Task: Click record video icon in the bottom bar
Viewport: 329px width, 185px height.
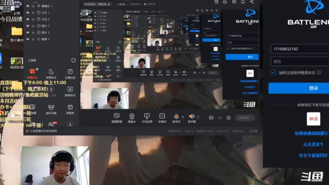Action: pyautogui.click(x=211, y=118)
